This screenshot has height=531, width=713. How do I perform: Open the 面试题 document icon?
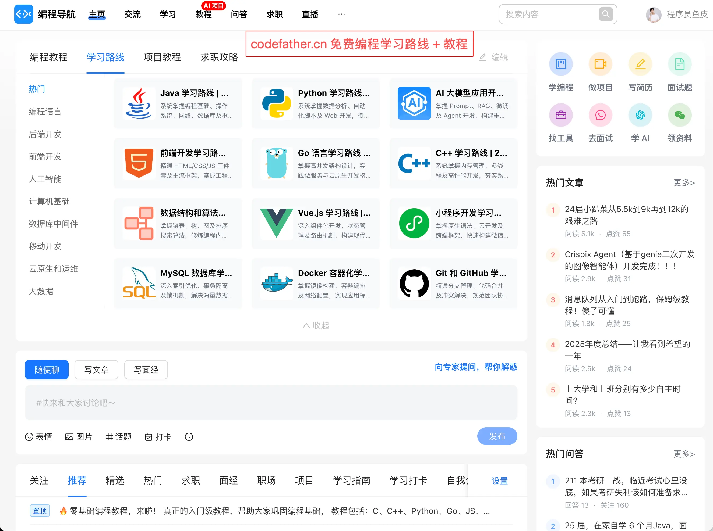tap(680, 64)
